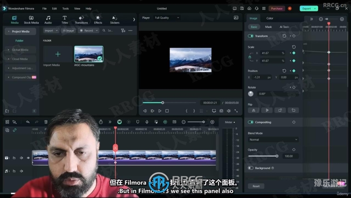Expand the Cloud Media item
Image resolution: width=351 pixels, height=198 pixels.
pos(20,59)
